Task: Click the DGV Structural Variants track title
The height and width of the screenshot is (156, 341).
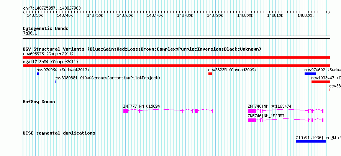Action: point(142,49)
